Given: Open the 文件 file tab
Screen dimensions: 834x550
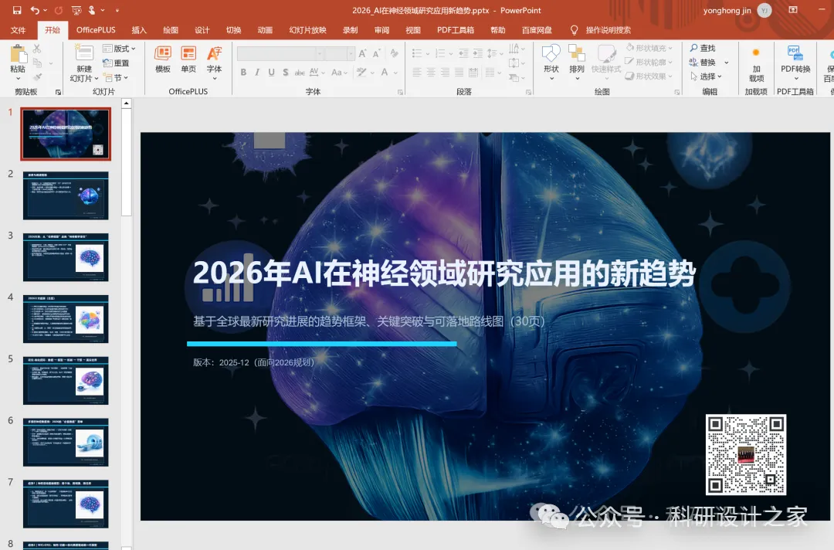Looking at the screenshot, I should click(18, 30).
